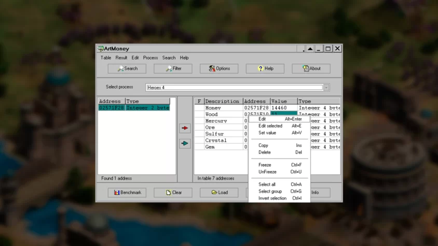Choose Edit Alt+Enter in context menu
438x246 pixels.
(279, 119)
